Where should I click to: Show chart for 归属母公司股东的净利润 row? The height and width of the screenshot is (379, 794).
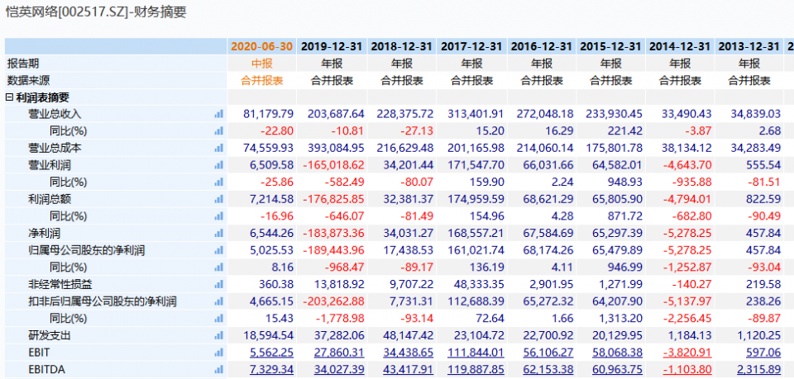[219, 250]
